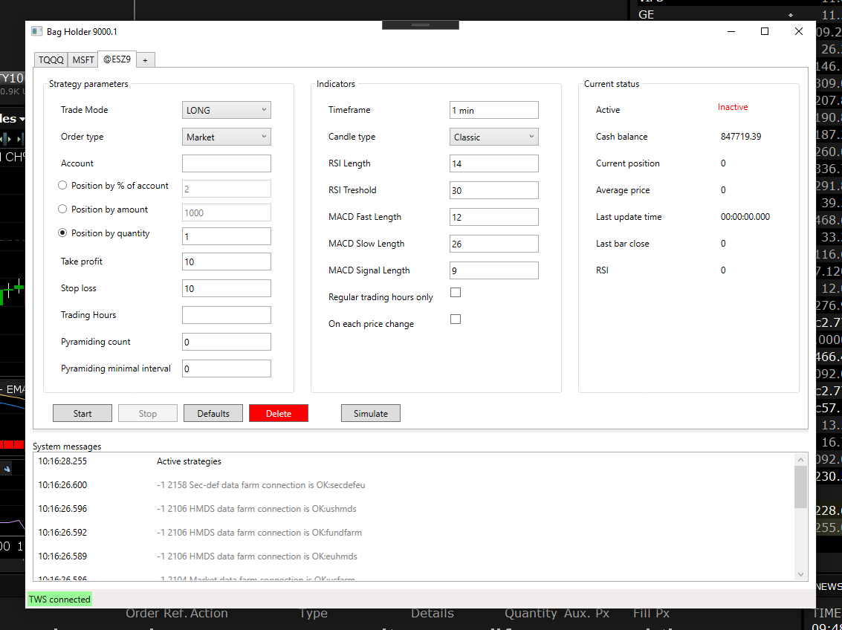Screen dimensions: 842x630
Task: Click the Cash balance value 847719.39
Action: point(741,136)
